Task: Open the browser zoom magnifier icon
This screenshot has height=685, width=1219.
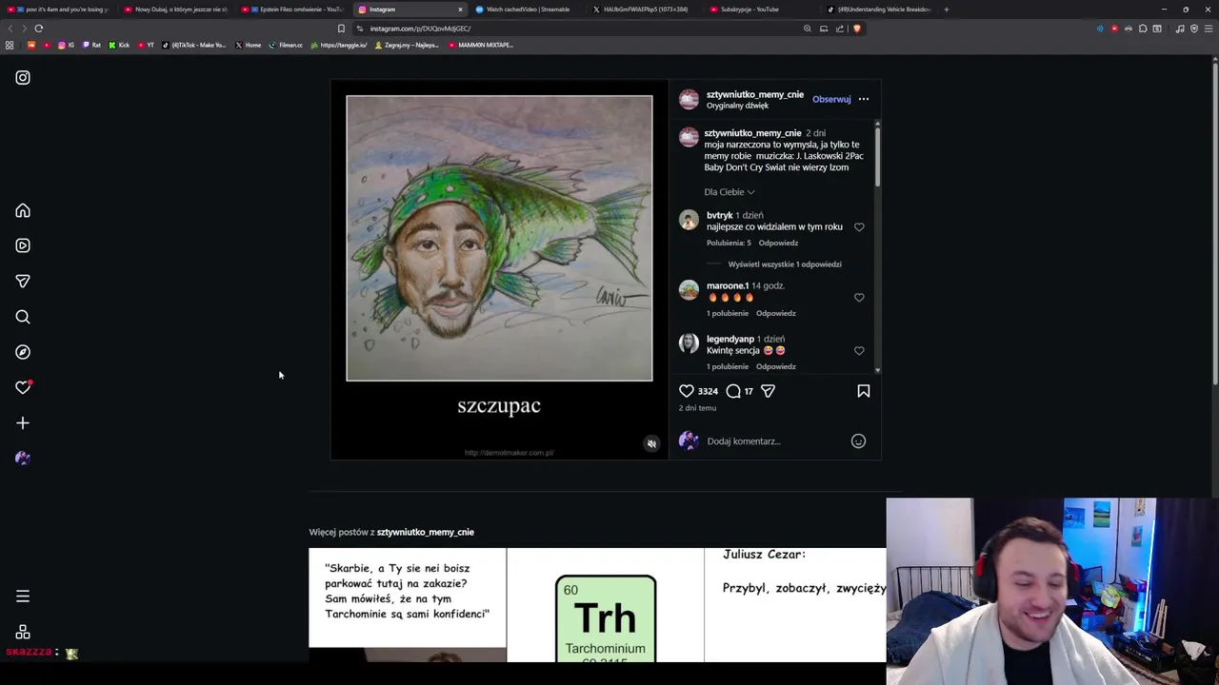Action: point(808,29)
